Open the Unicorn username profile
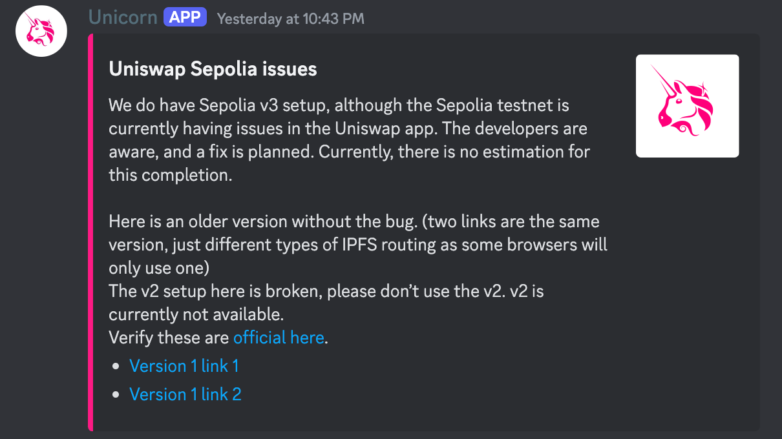Image resolution: width=782 pixels, height=439 pixels. coord(123,17)
